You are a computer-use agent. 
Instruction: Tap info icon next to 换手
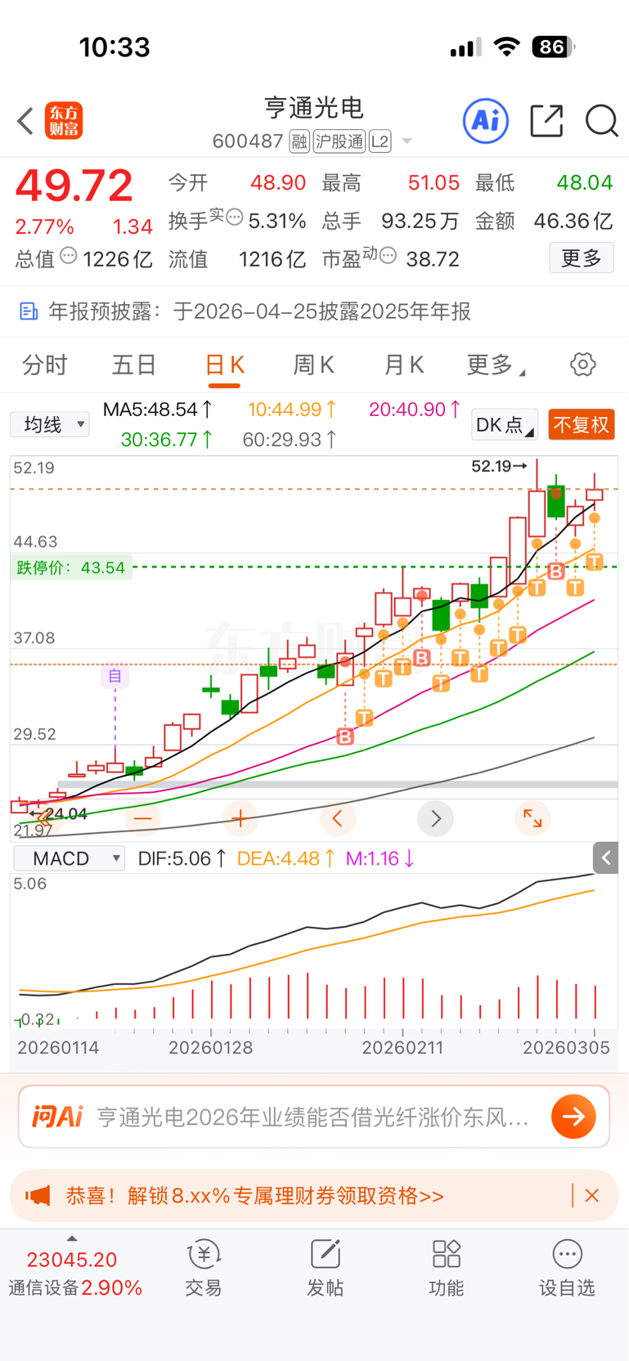coord(234,217)
